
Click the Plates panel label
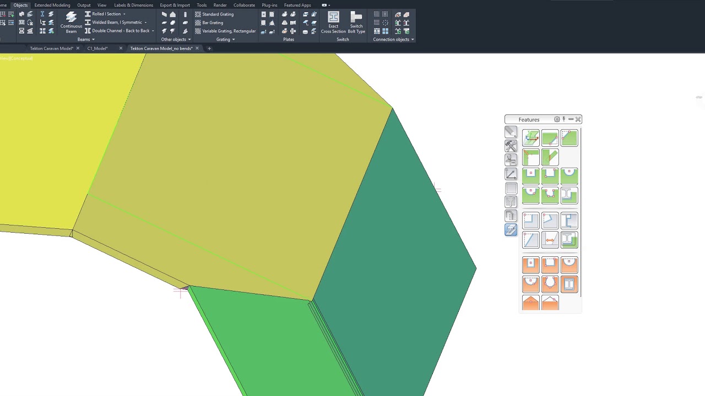click(x=289, y=40)
